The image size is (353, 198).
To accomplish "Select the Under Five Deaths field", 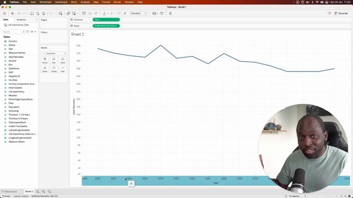I will pos(18,126).
